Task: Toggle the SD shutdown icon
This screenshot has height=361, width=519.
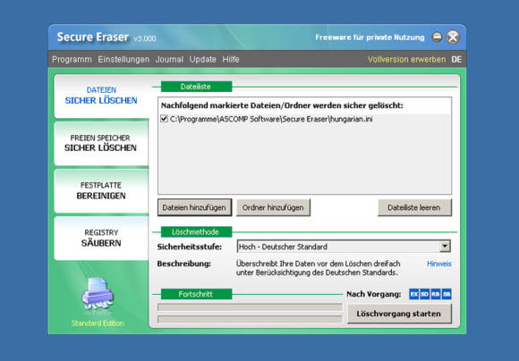Action: [x=425, y=294]
